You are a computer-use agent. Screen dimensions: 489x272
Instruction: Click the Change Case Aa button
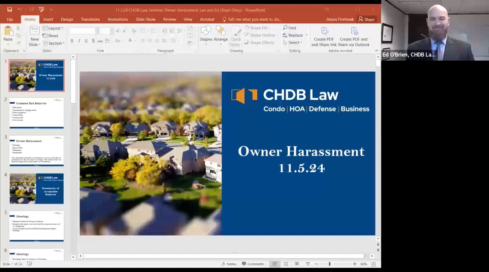pos(118,41)
